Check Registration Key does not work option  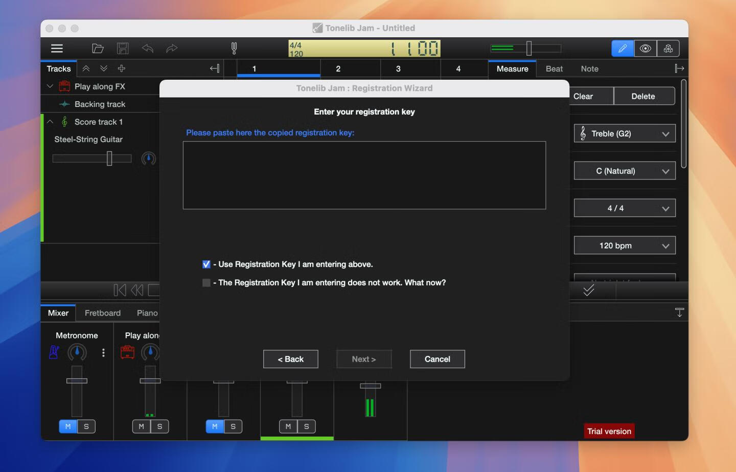[x=206, y=283]
